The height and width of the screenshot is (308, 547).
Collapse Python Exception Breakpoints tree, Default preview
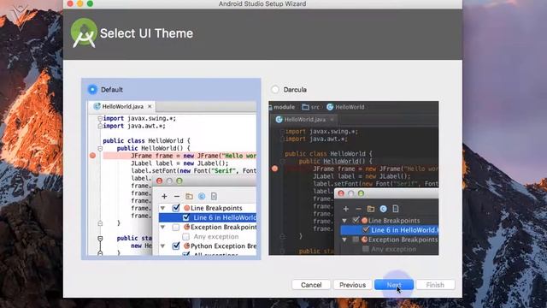click(162, 246)
